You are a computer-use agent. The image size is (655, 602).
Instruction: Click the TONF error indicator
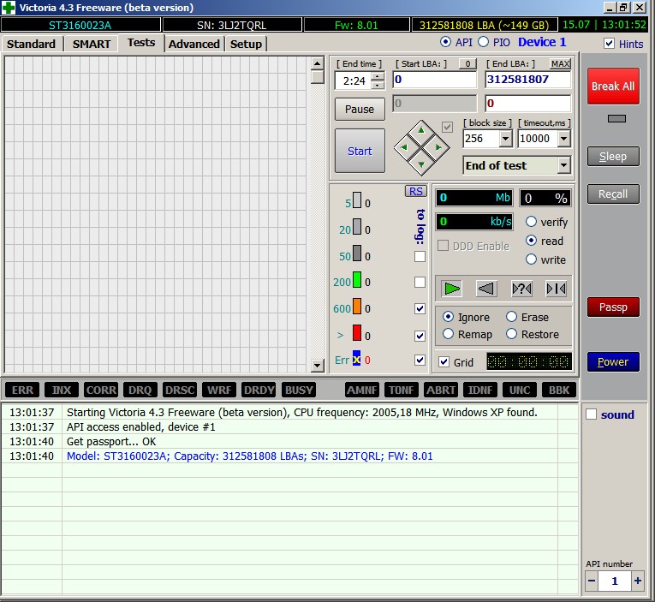pos(401,390)
